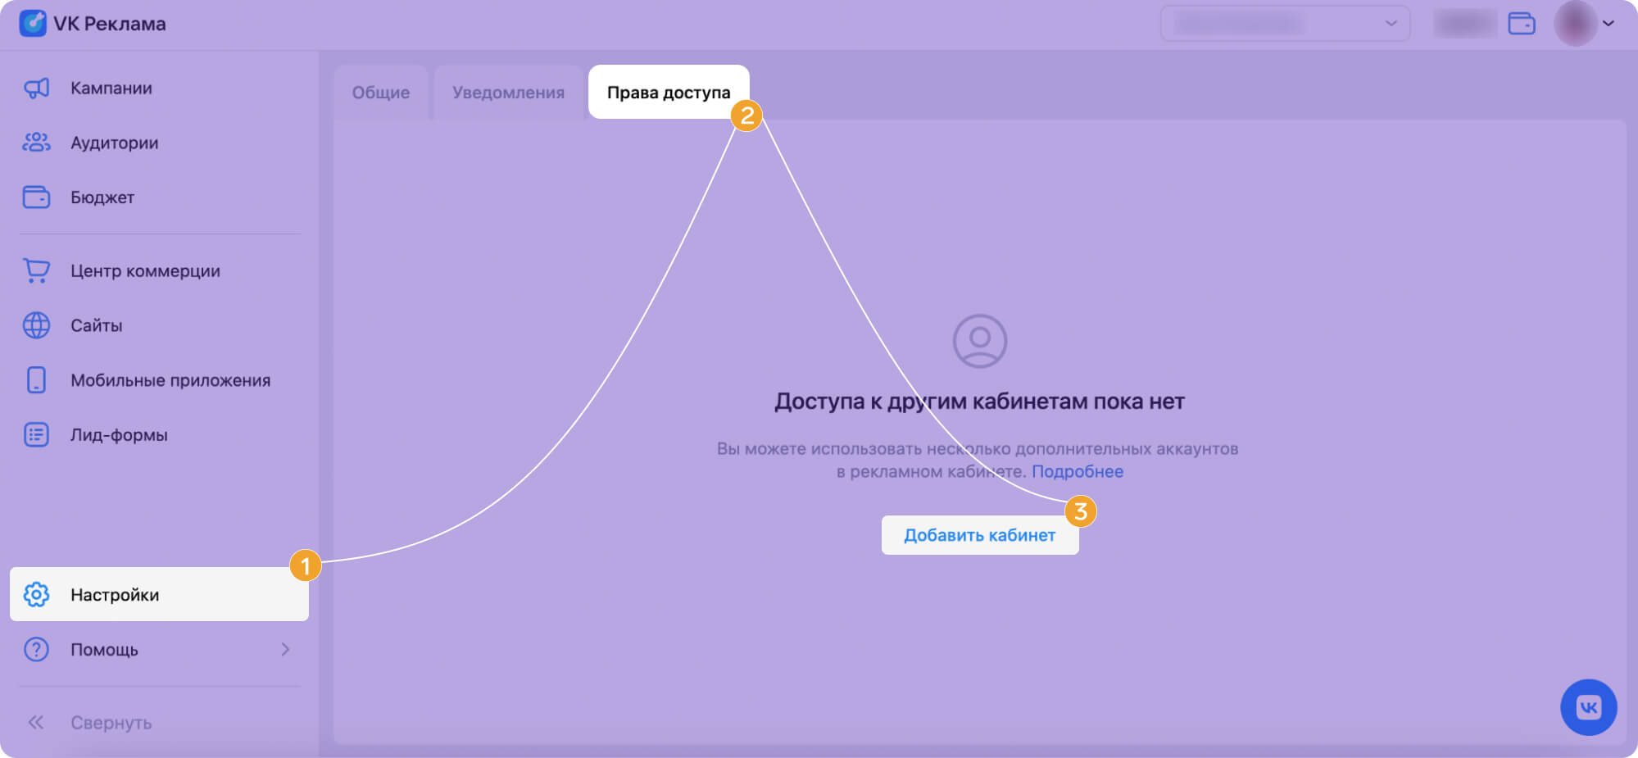Click the profile avatar in header

coord(1575,23)
